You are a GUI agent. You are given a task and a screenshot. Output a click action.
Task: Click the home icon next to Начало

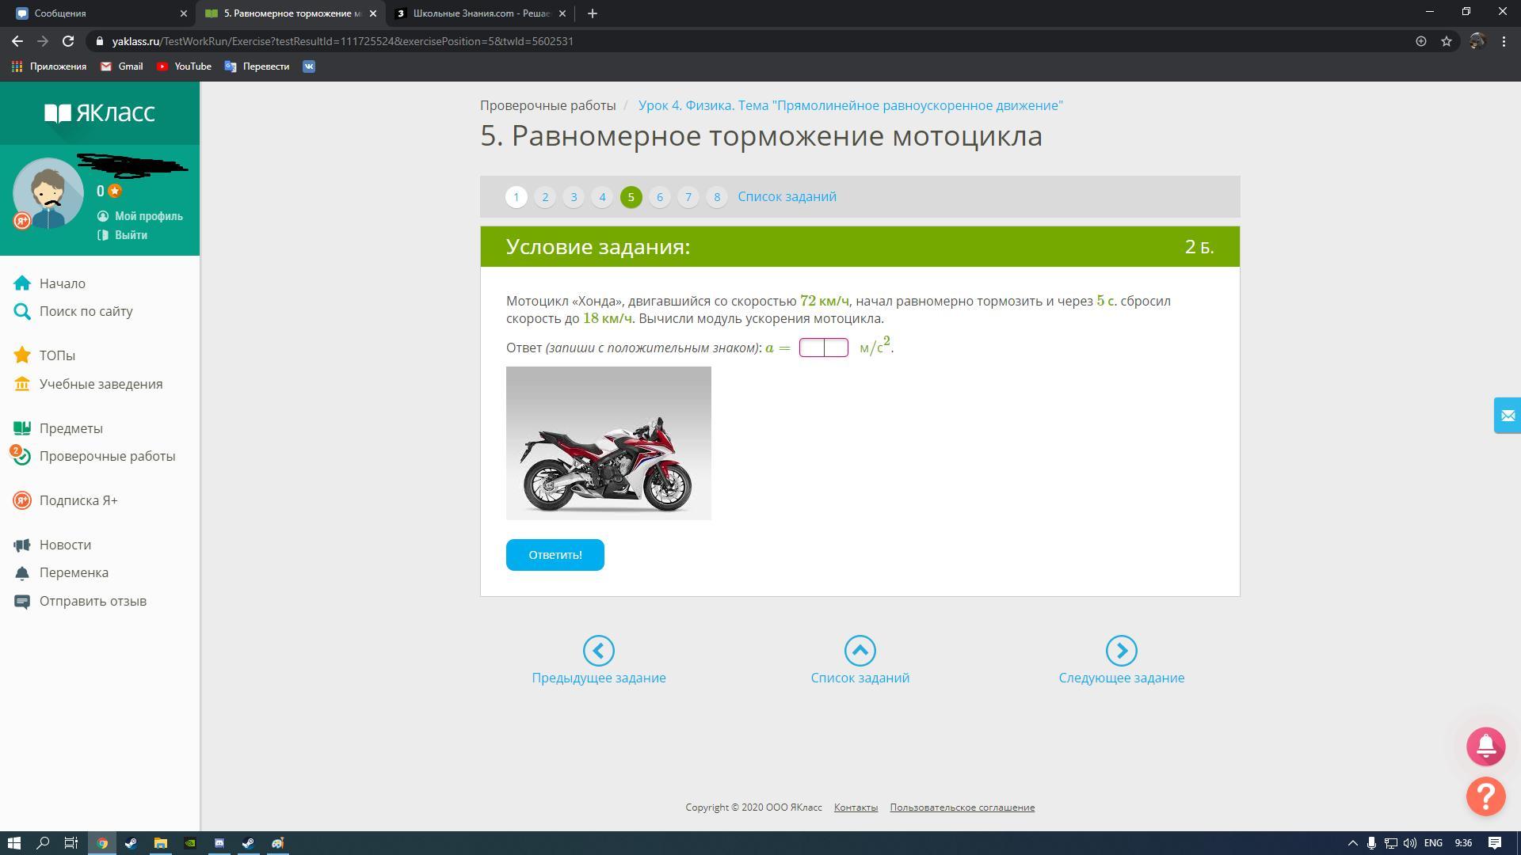pos(22,283)
